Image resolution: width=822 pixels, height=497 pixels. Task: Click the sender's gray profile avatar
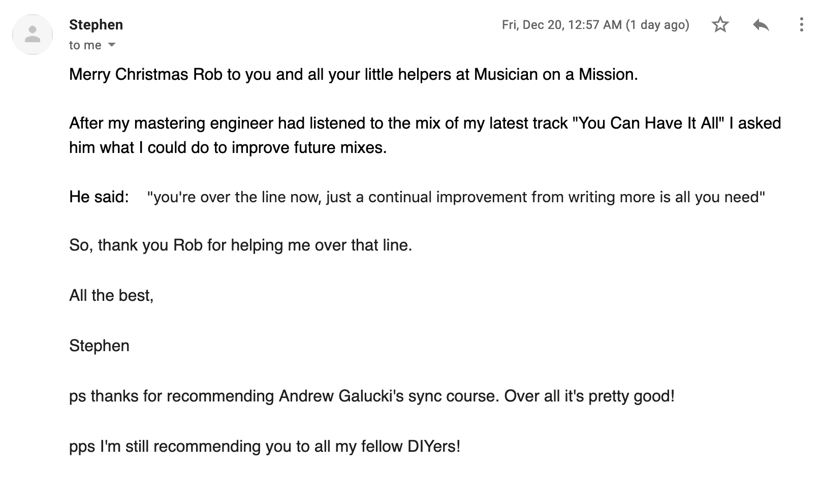(33, 34)
